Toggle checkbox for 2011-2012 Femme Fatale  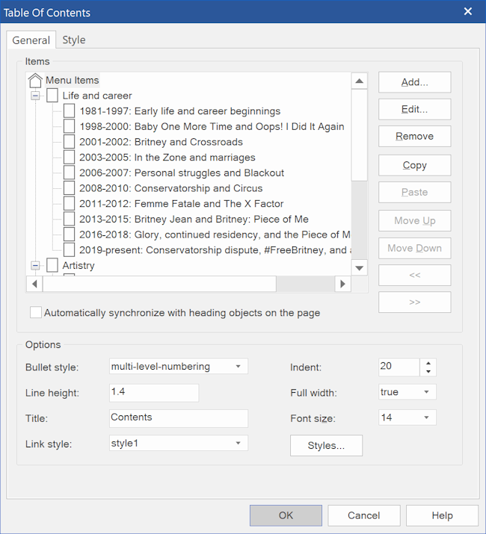[x=70, y=204]
